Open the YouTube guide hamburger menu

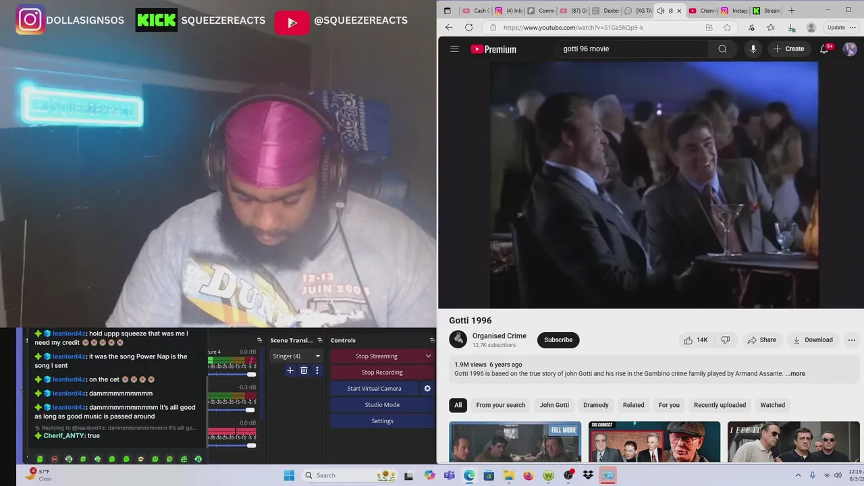pyautogui.click(x=454, y=49)
